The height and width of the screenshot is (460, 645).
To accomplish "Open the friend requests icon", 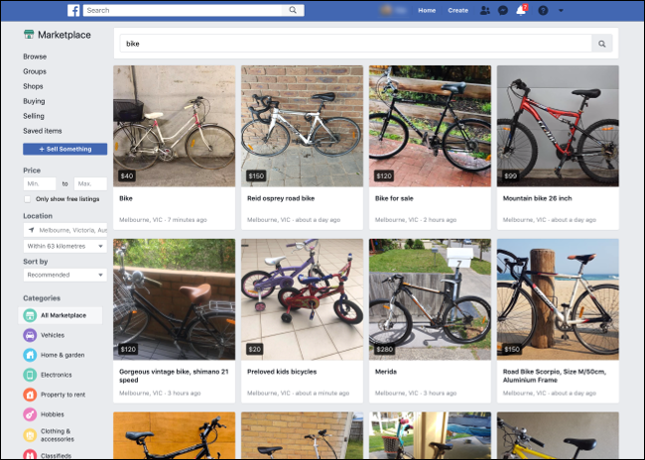I will click(x=484, y=10).
